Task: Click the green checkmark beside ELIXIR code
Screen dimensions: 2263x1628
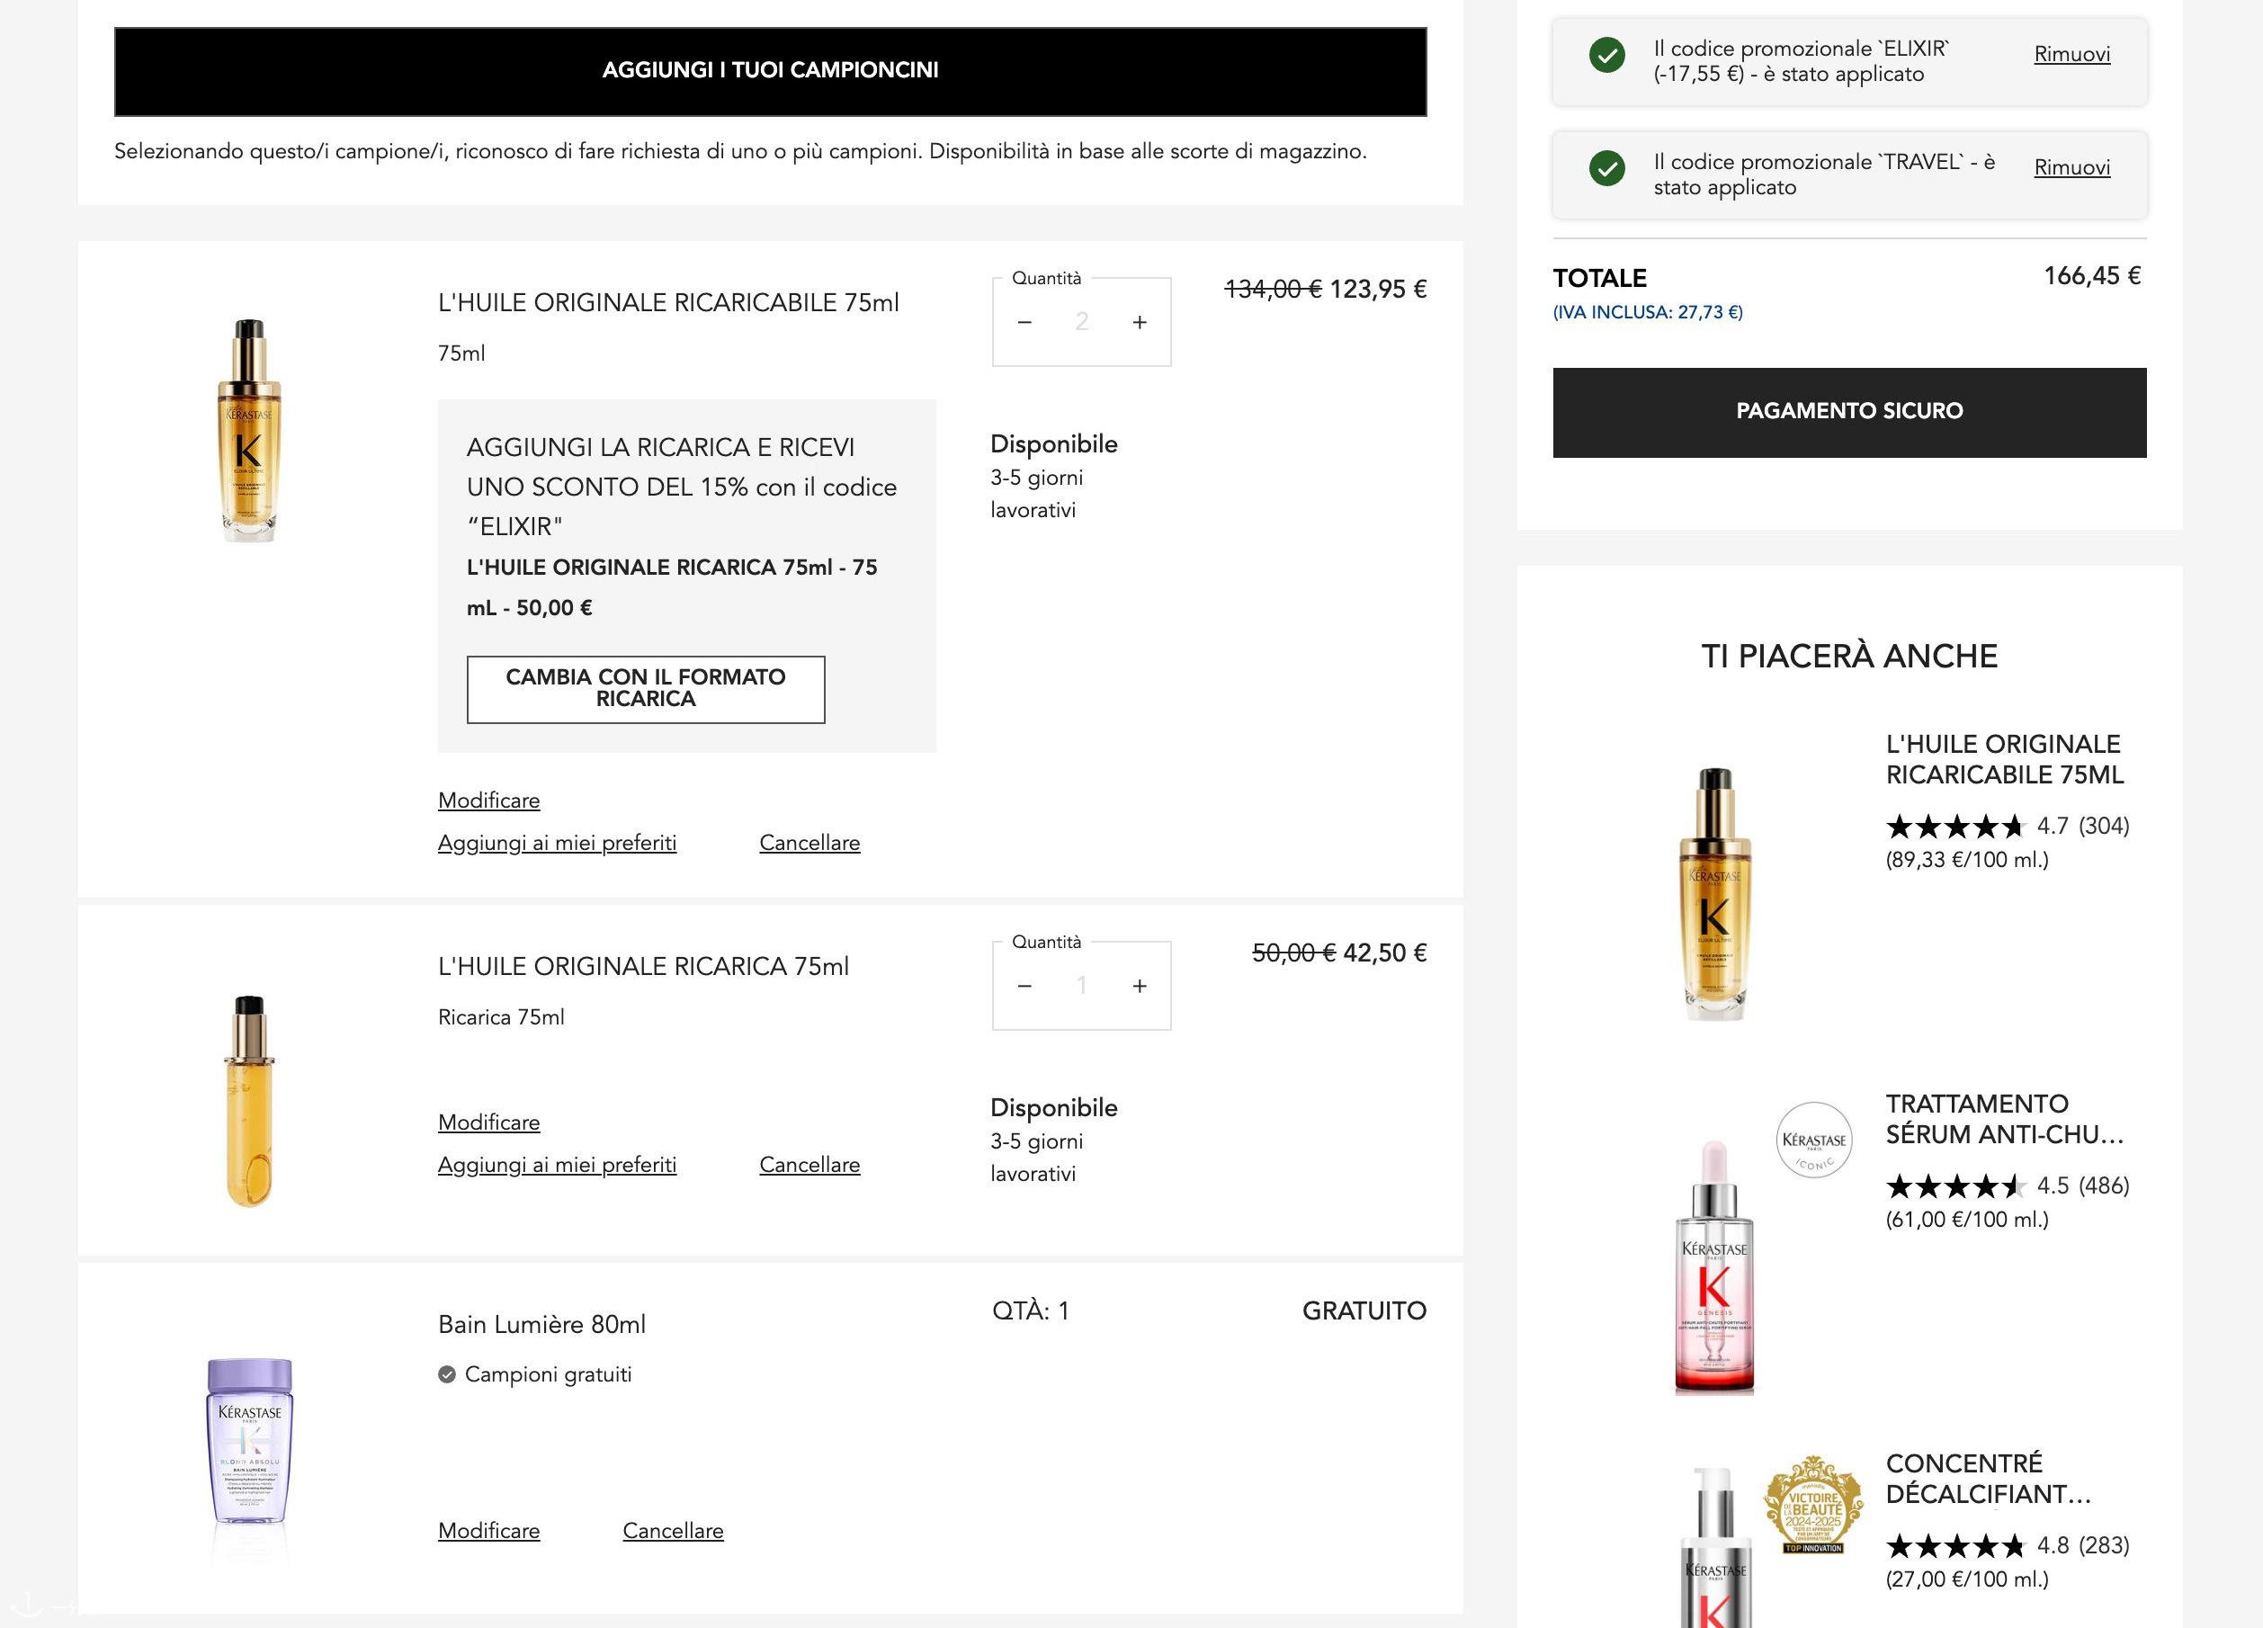Action: click(1606, 55)
